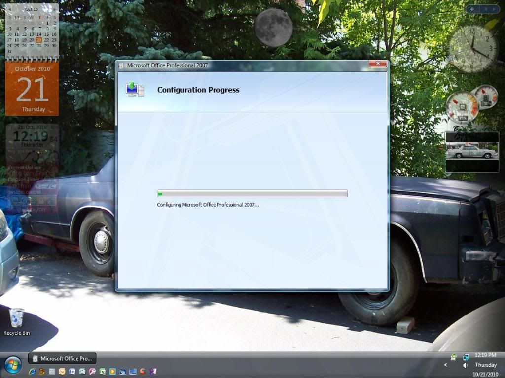Click the Switch between windows icon
Screen dimensions: 505x378
click(122, 372)
